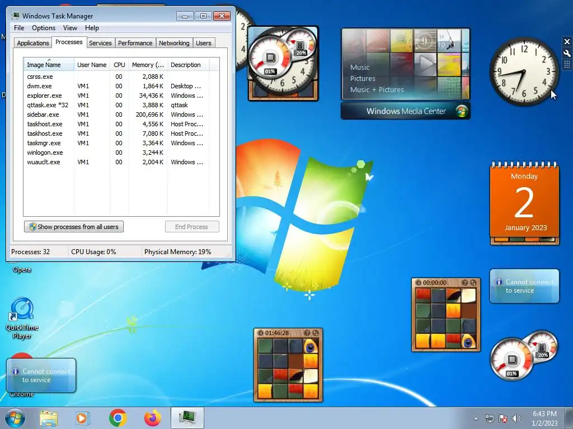The height and width of the screenshot is (429, 573).
Task: Select the Processes tab
Action: coord(69,42)
